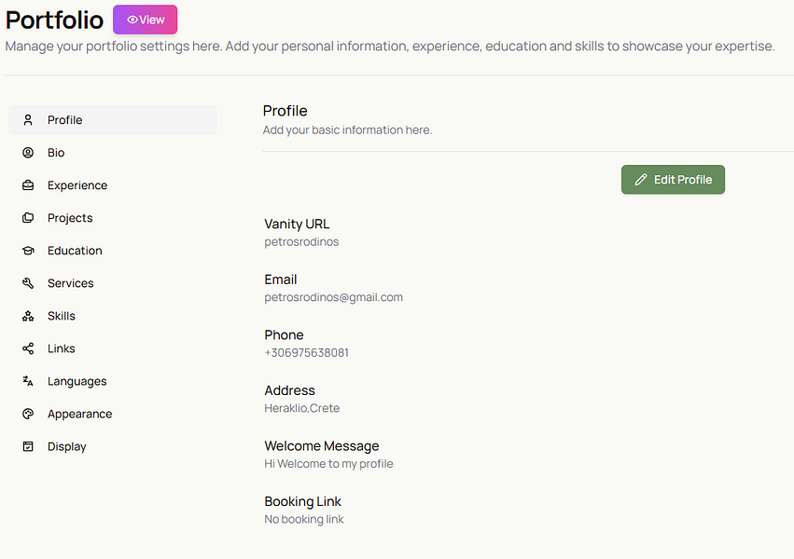The height and width of the screenshot is (559, 794).
Task: Click the graduation cap Education icon
Action: pyautogui.click(x=28, y=251)
